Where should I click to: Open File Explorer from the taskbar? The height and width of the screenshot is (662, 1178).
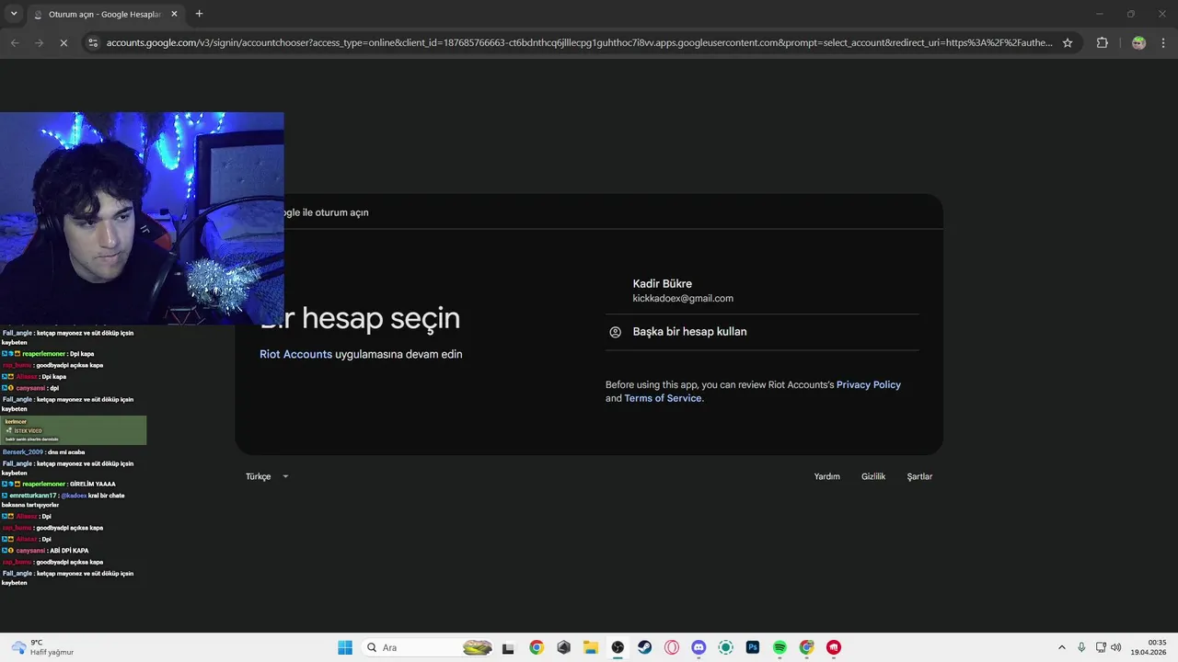591,647
